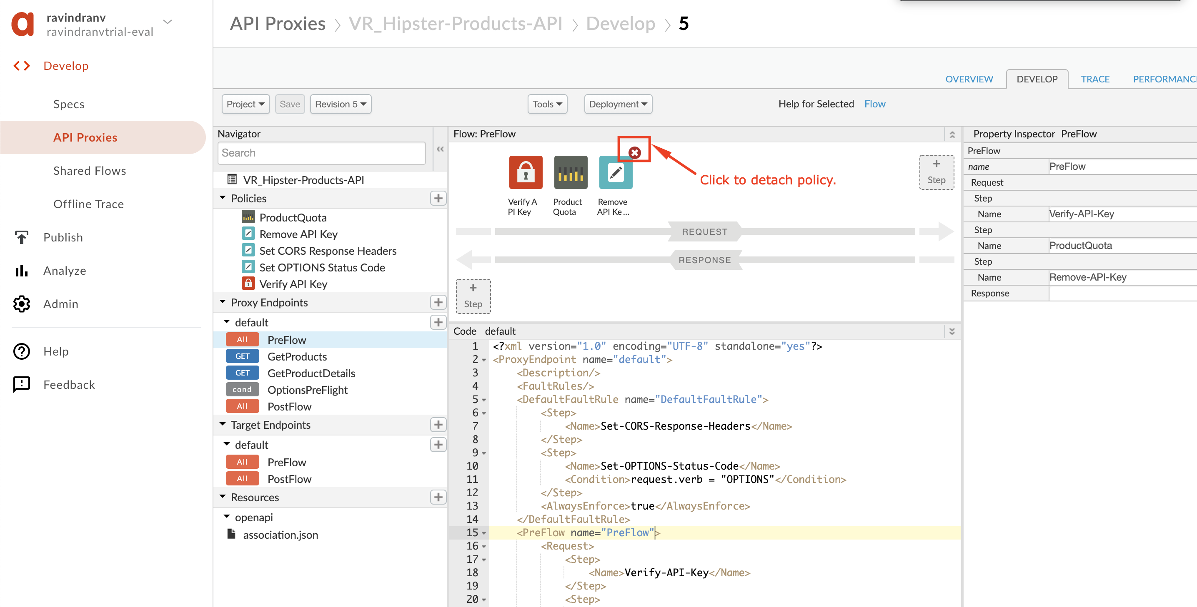Add a new Resource with plus icon
Screen dimensions: 1197x607
[x=438, y=497]
